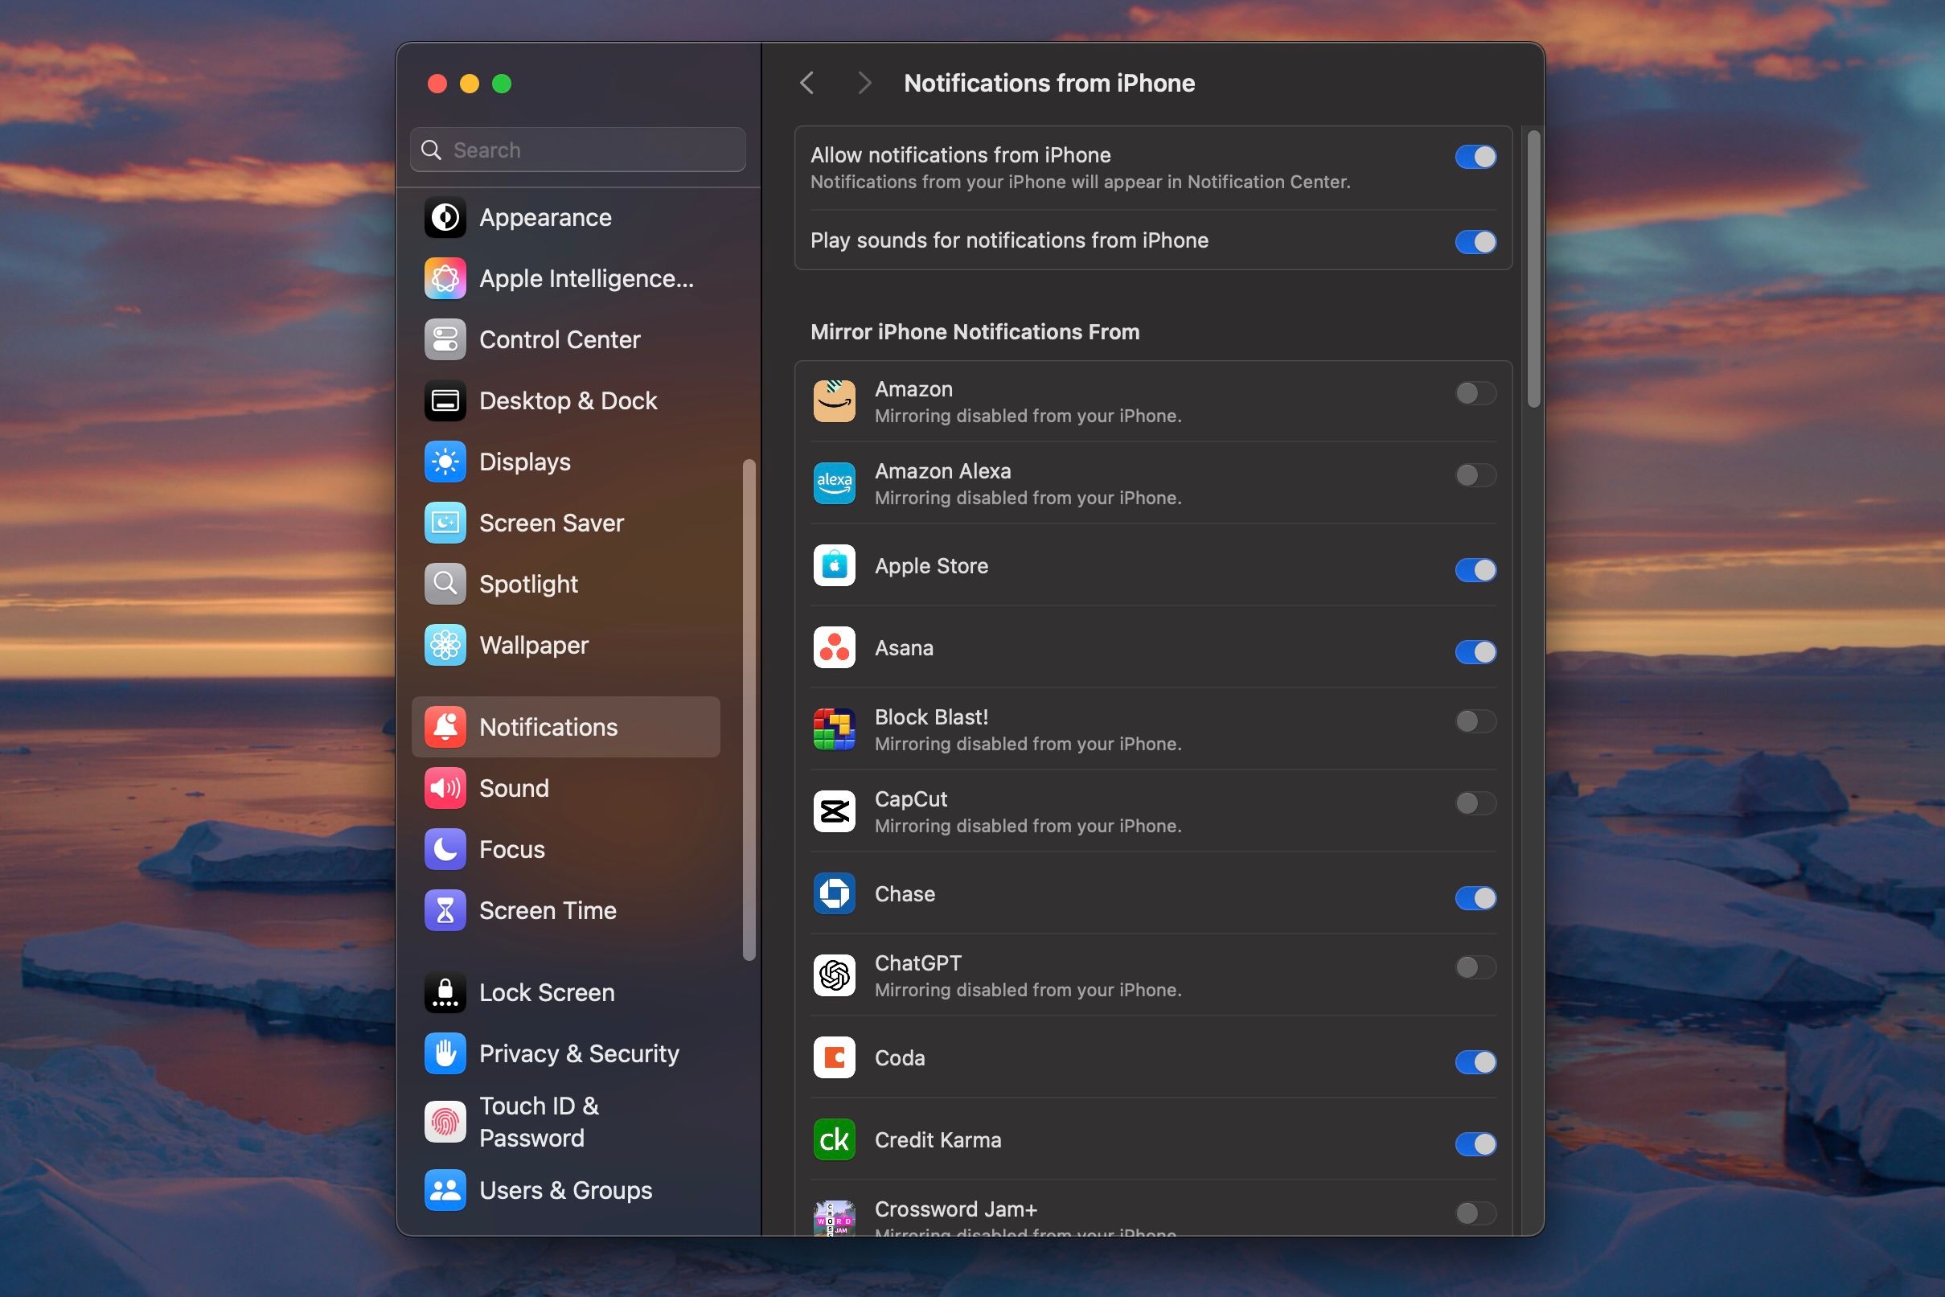
Task: Click the Displays sun icon
Action: click(x=445, y=462)
